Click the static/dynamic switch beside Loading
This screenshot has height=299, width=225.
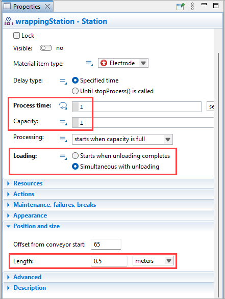pos(63,157)
